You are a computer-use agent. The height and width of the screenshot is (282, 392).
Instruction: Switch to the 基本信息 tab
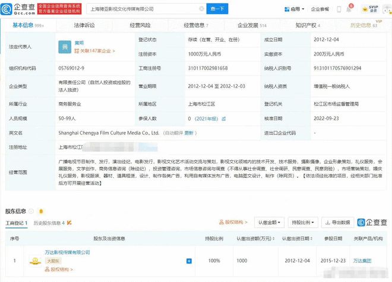[x=28, y=26]
